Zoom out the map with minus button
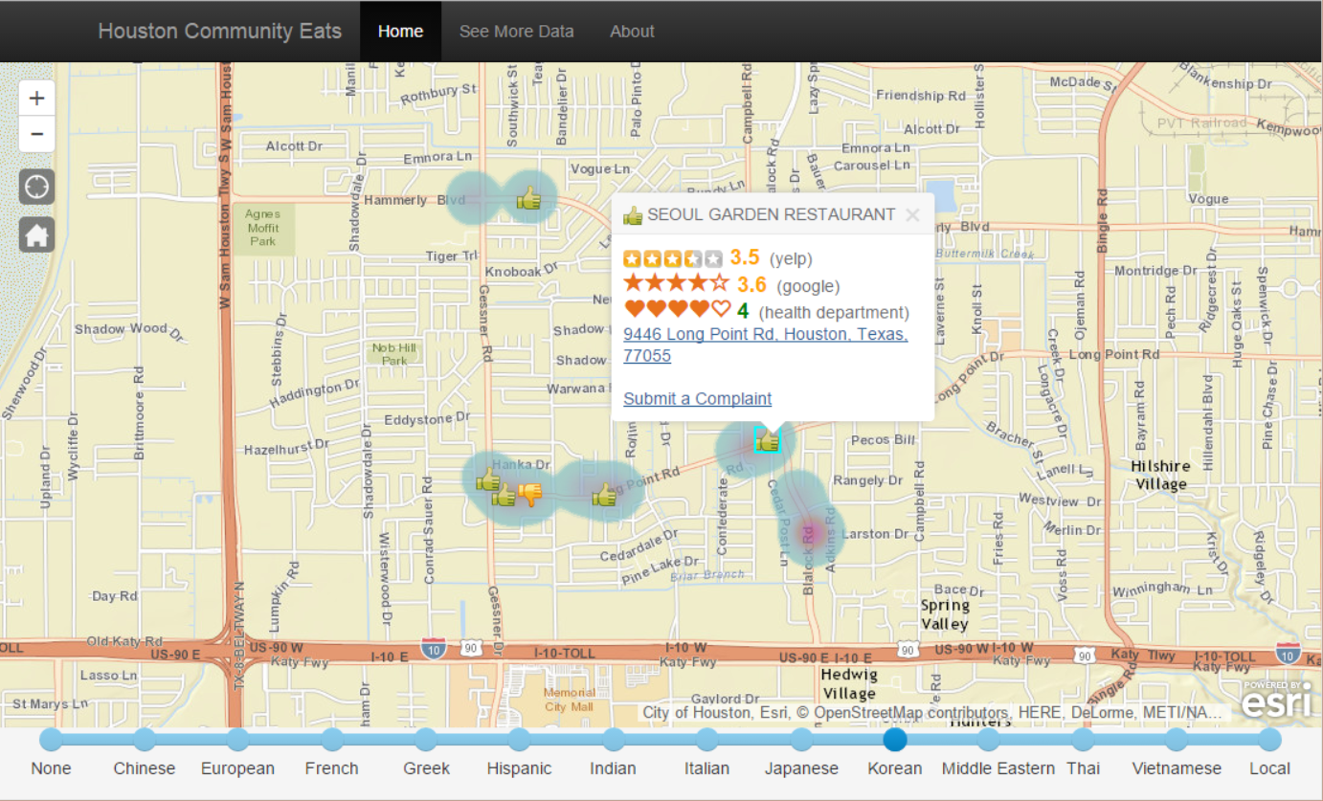 point(36,134)
